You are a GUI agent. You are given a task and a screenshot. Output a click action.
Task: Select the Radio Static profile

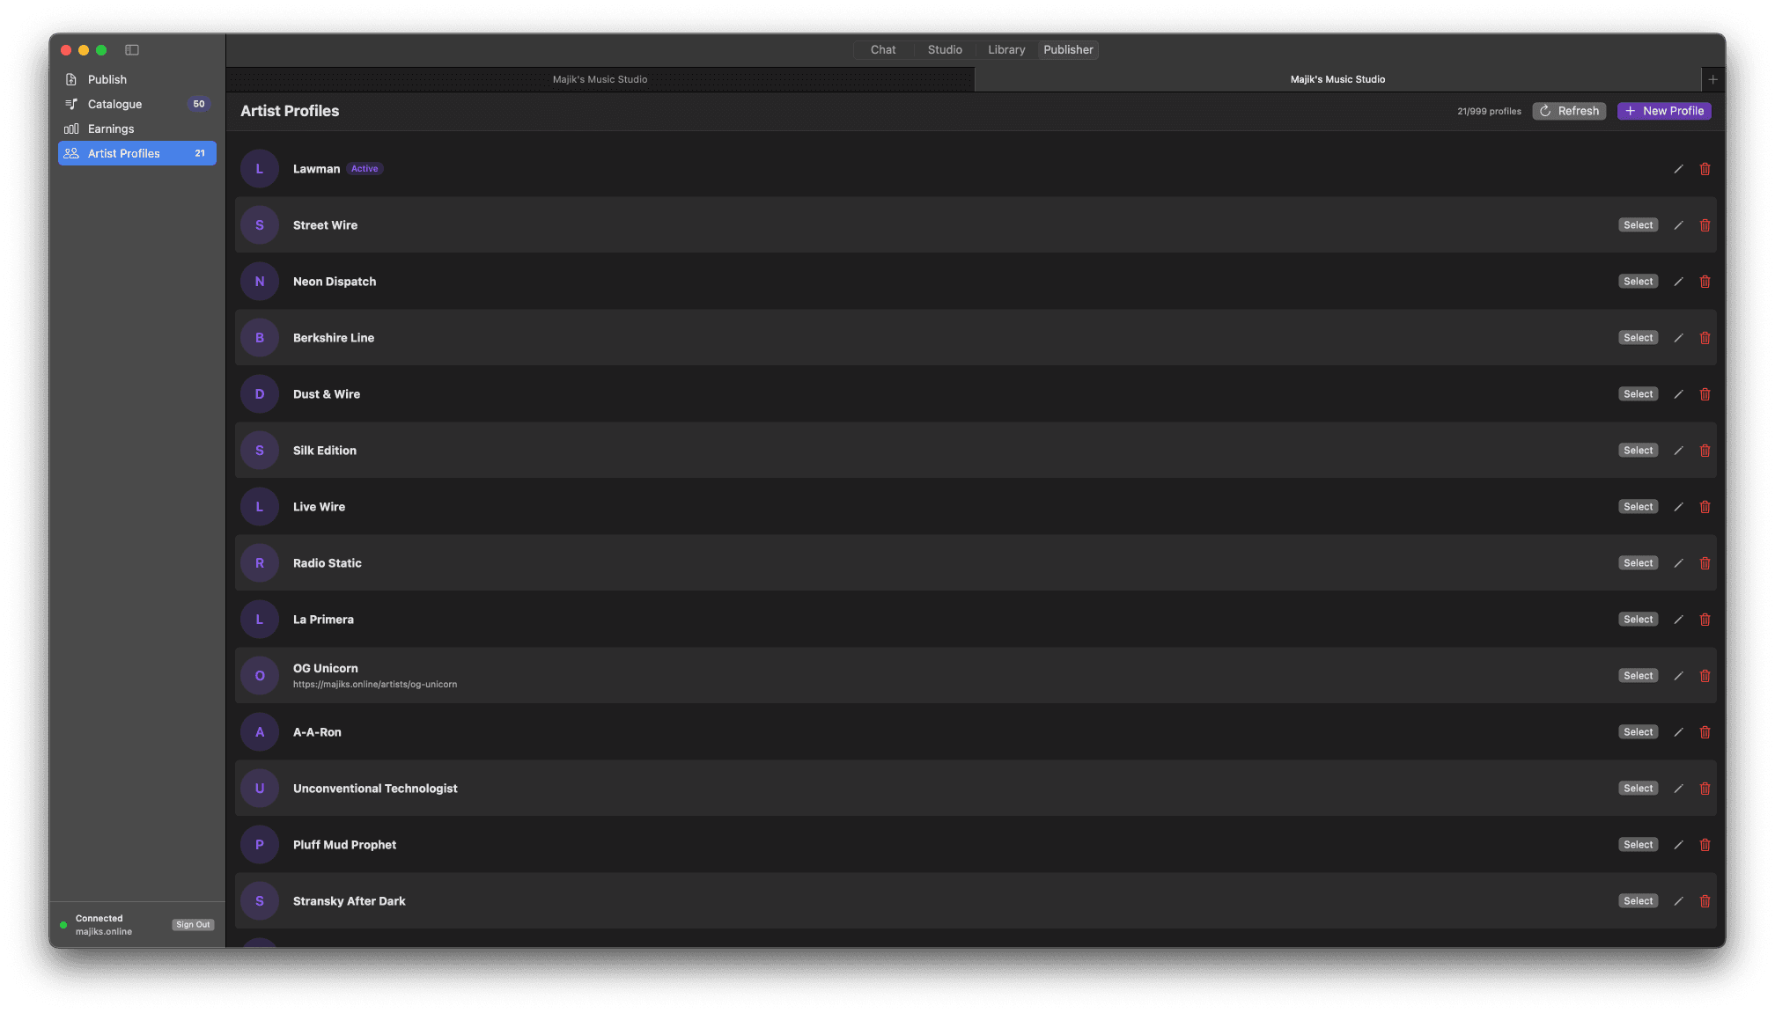(x=1638, y=563)
